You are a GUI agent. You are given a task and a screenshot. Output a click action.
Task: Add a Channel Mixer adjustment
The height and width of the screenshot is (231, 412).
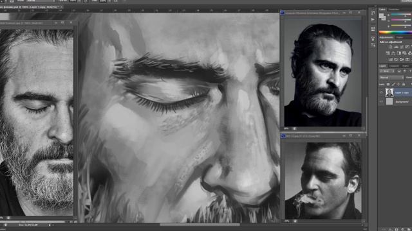410,53
